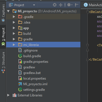Select the settings.gradle file name
This screenshot has width=102, height=102.
pyautogui.click(x=34, y=90)
